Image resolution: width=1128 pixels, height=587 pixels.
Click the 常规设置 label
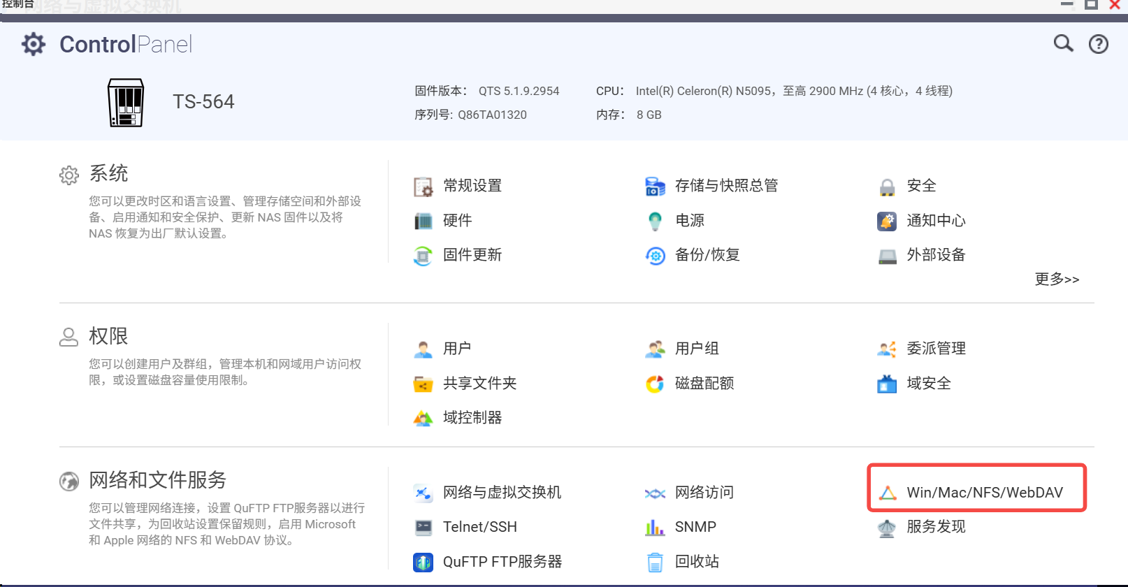point(472,186)
